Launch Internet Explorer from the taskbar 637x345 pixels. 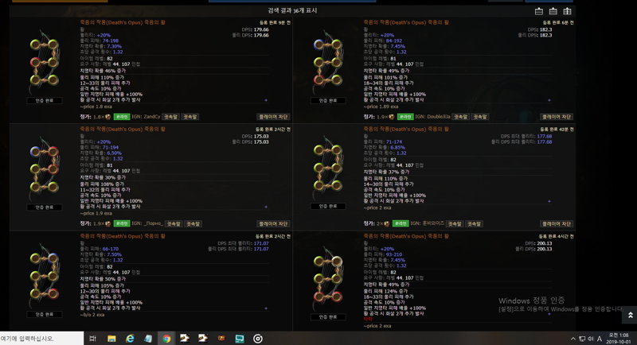coord(130,339)
